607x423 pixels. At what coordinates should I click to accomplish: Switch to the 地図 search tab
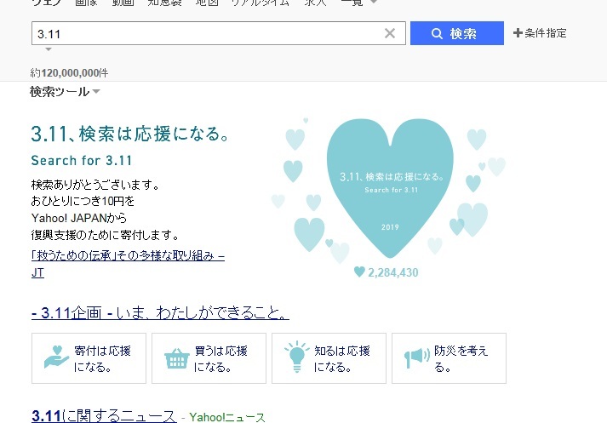[207, 3]
